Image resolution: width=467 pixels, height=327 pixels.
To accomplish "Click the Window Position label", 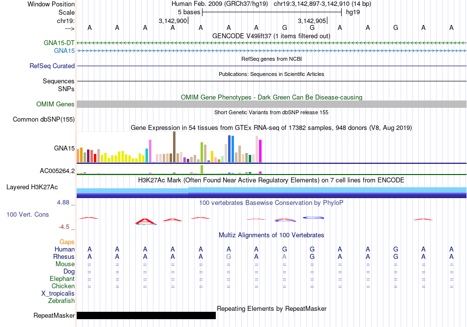I will pos(51,4).
